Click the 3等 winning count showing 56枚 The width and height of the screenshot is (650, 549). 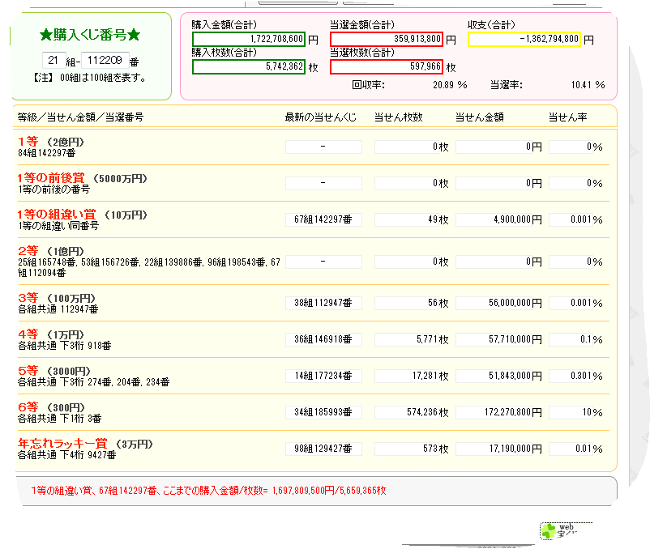[x=412, y=303]
